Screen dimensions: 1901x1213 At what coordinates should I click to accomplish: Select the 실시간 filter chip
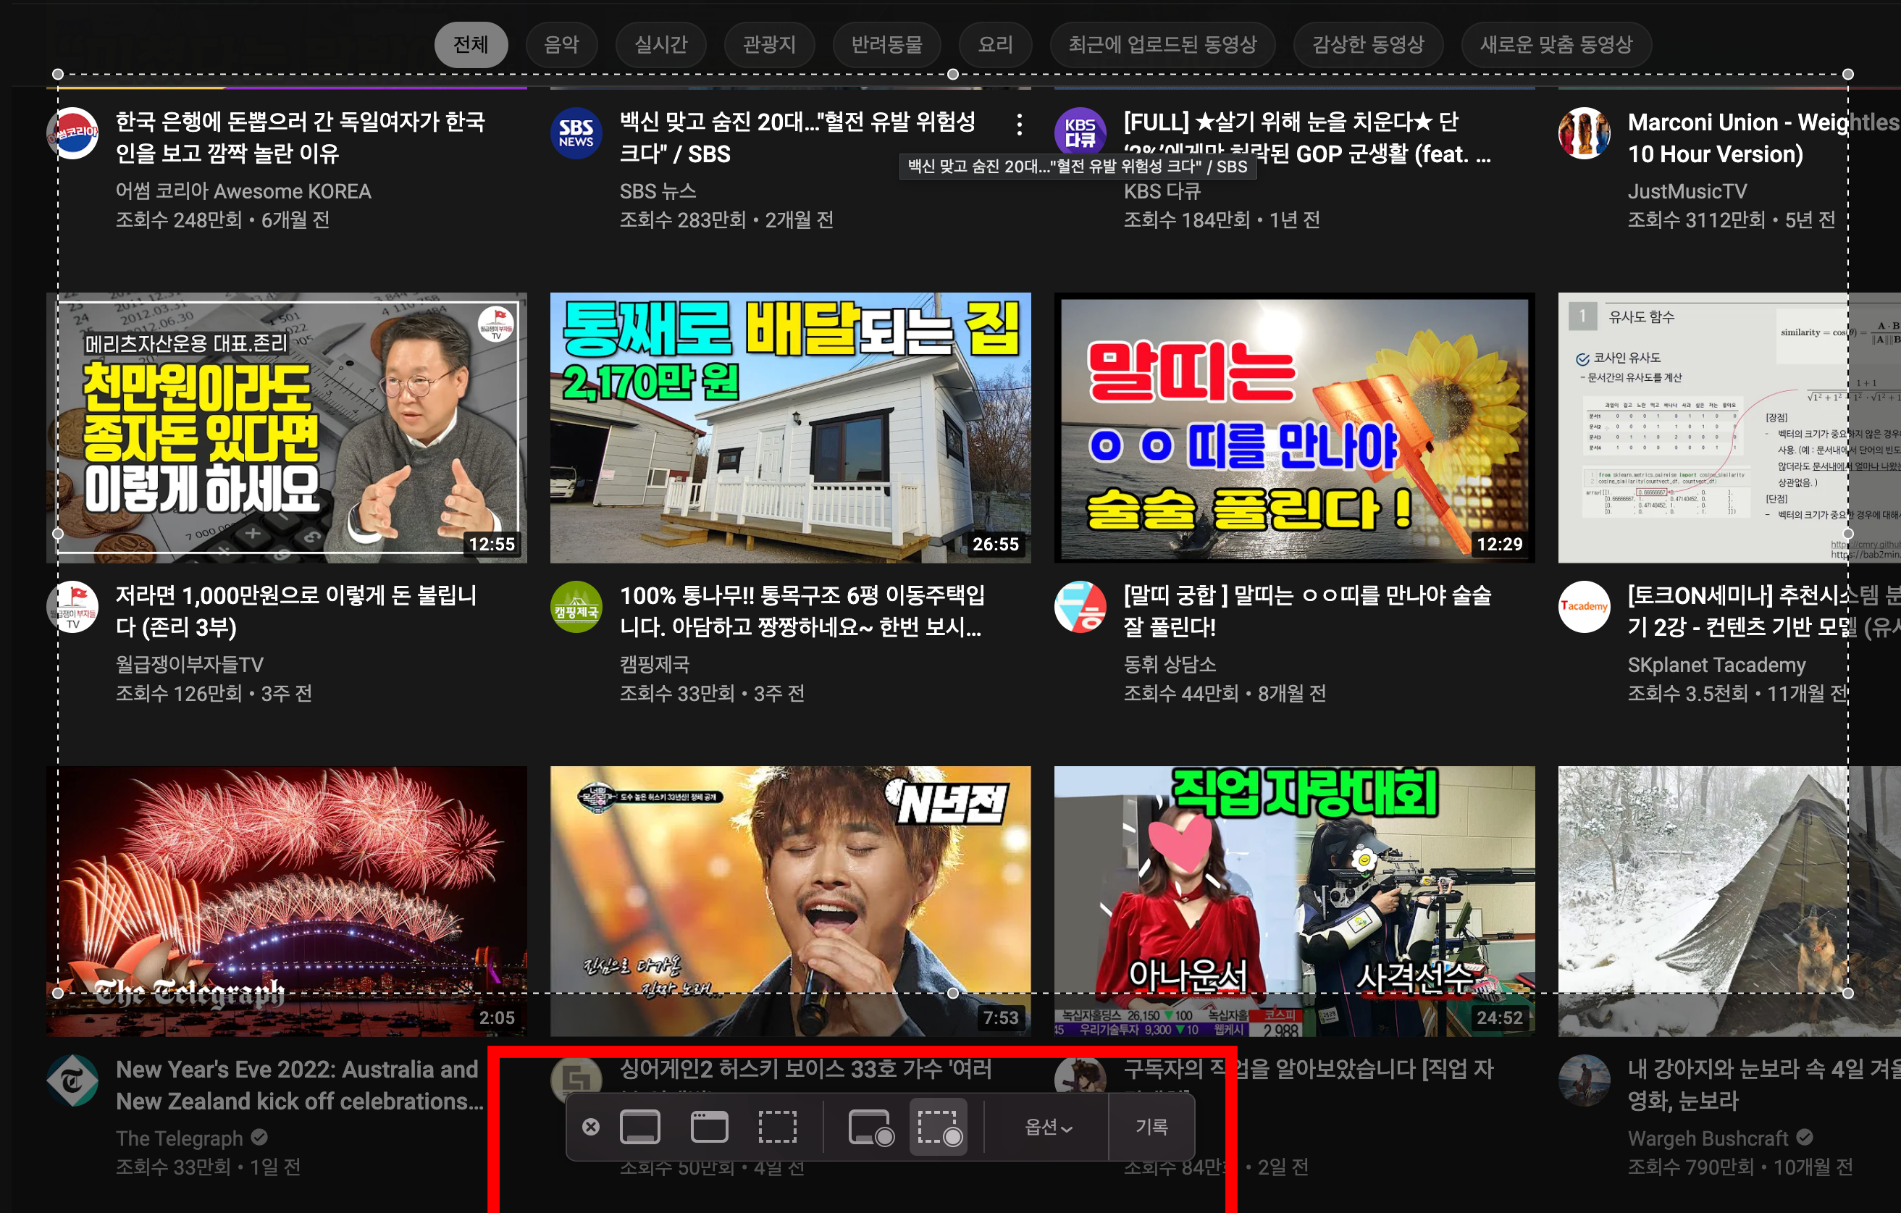(660, 44)
